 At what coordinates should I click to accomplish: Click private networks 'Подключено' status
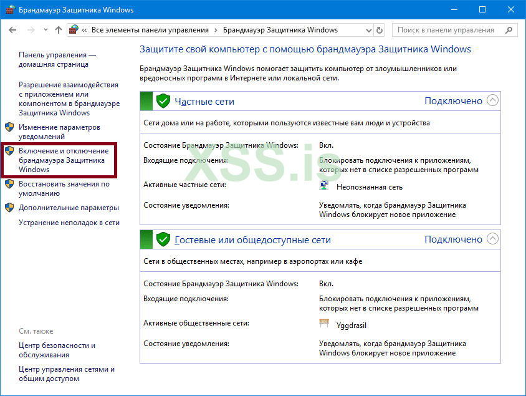[x=453, y=100]
